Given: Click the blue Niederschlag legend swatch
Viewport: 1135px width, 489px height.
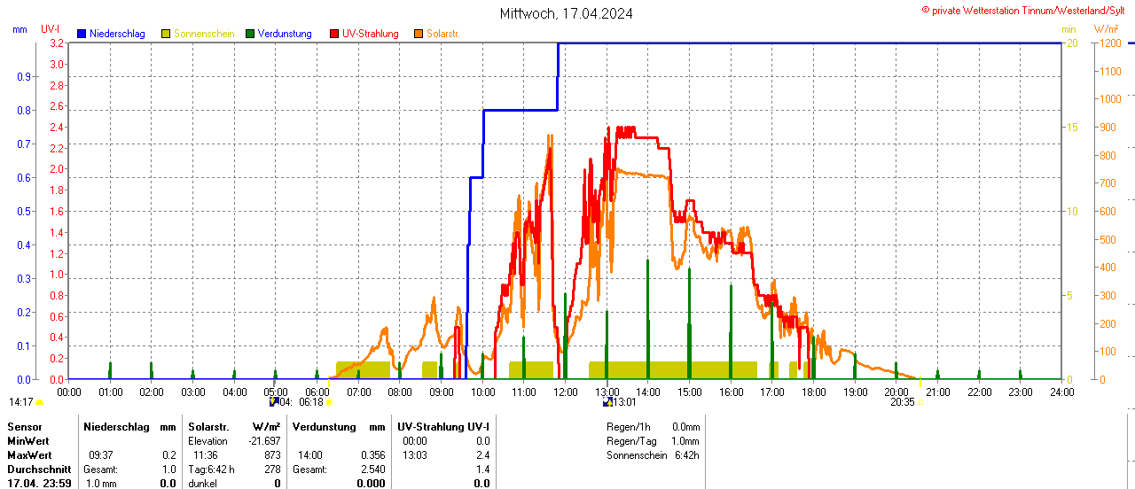Looking at the screenshot, I should coord(82,34).
